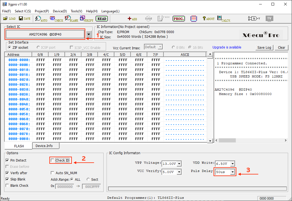
Task: Open the VPP Voltage dropdown
Action: 179,164
